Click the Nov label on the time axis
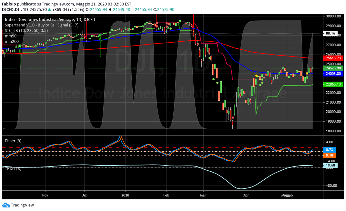 click(x=45, y=195)
